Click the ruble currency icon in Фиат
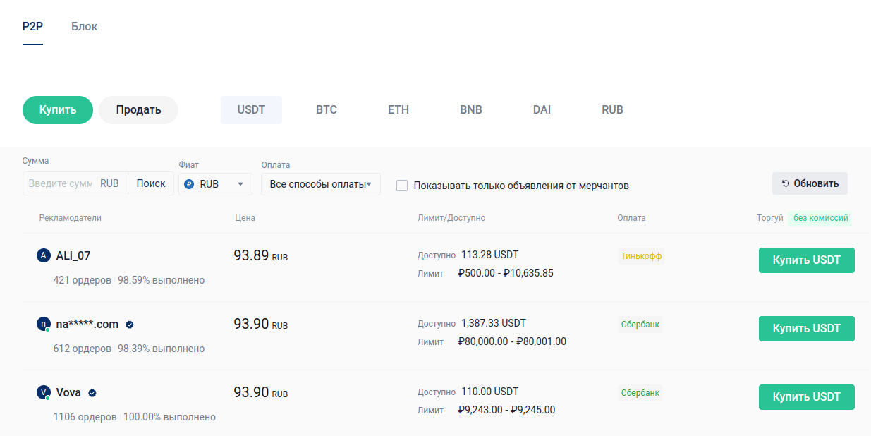The width and height of the screenshot is (871, 436). click(x=189, y=184)
